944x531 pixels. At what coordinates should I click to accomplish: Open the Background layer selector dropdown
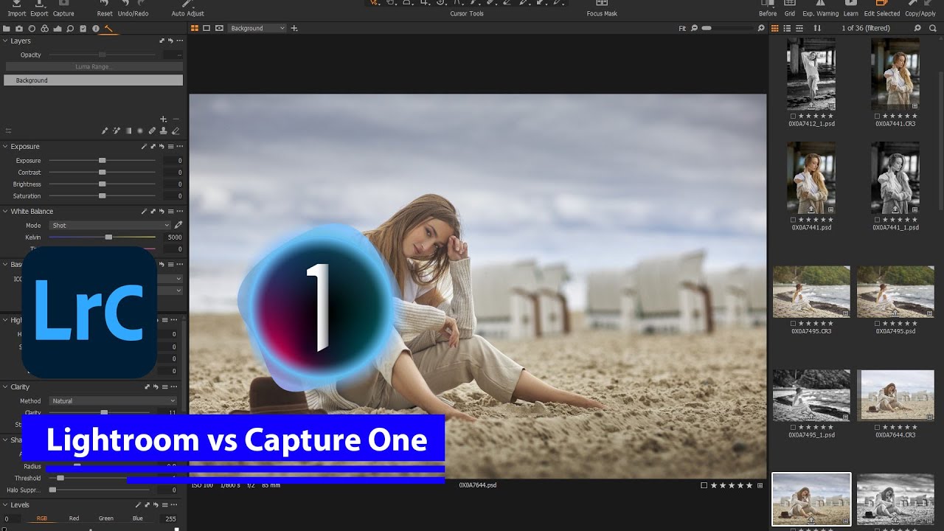(257, 28)
